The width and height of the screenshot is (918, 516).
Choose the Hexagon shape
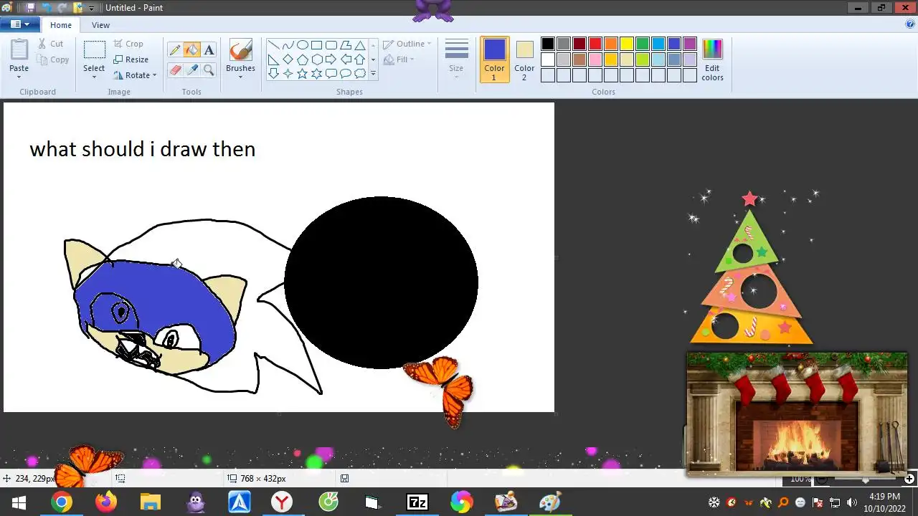(316, 59)
